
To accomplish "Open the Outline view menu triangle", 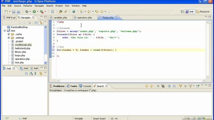I will pyautogui.click(x=45, y=73).
